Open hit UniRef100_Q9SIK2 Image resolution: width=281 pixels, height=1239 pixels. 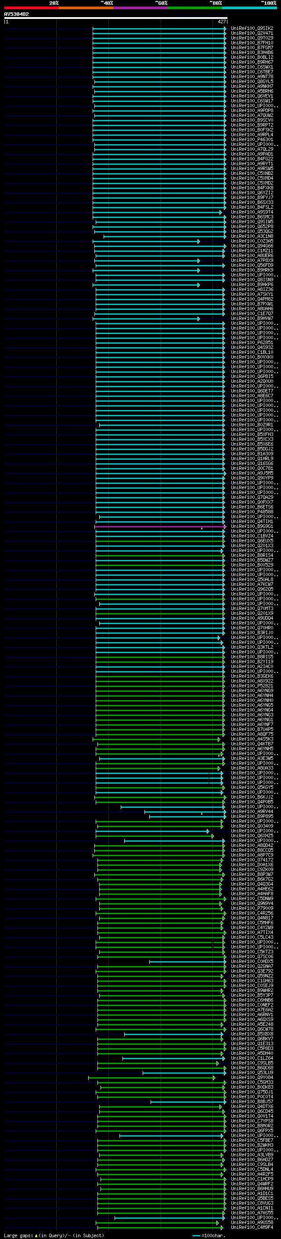(x=252, y=29)
